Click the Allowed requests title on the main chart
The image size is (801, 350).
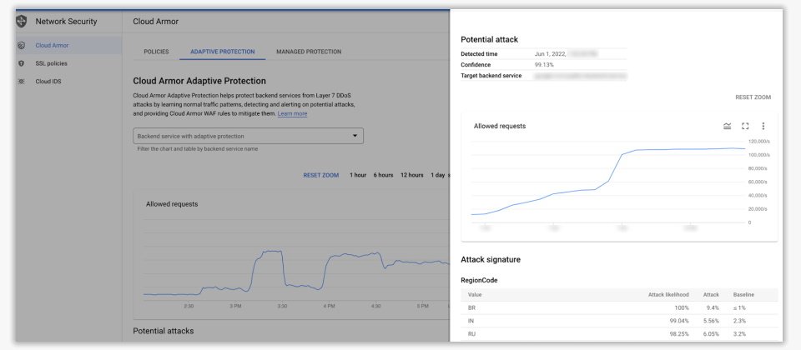click(x=172, y=204)
